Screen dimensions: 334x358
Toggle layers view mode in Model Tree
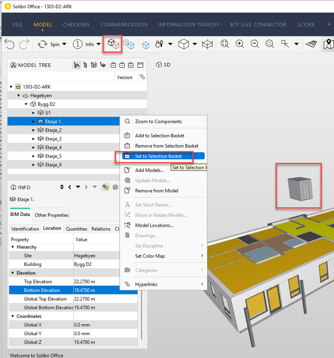[x=94, y=65]
